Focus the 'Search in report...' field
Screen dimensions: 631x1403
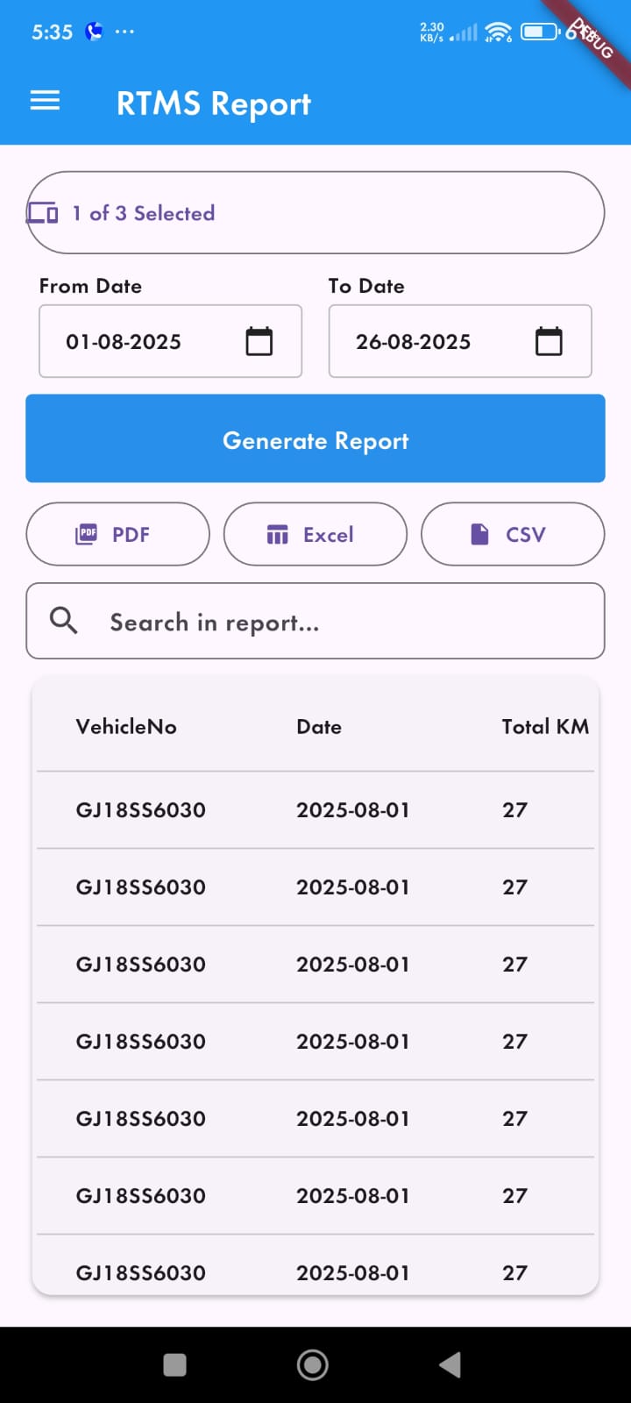pyautogui.click(x=333, y=622)
